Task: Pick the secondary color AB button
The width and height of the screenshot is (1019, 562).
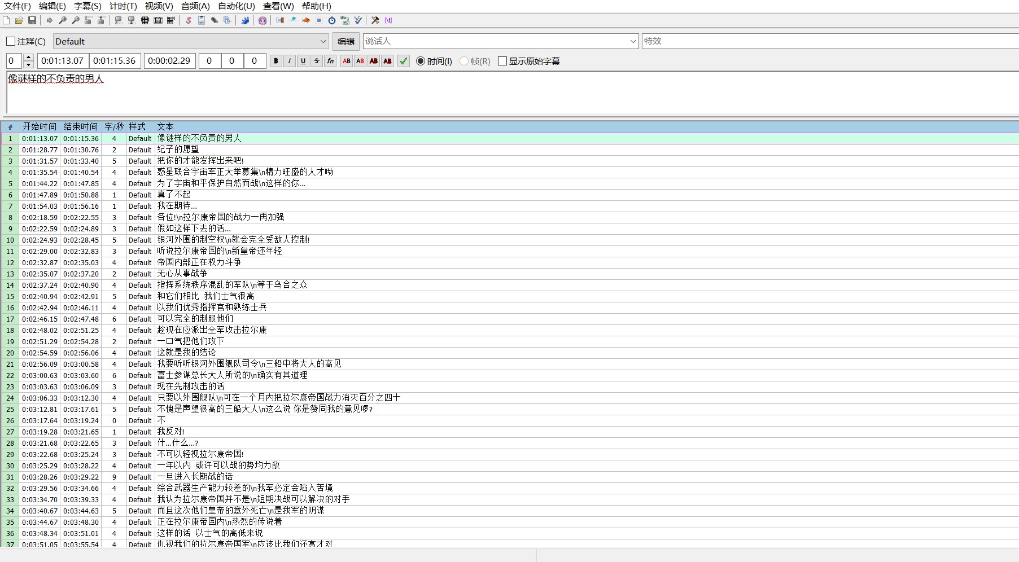Action: tap(360, 61)
